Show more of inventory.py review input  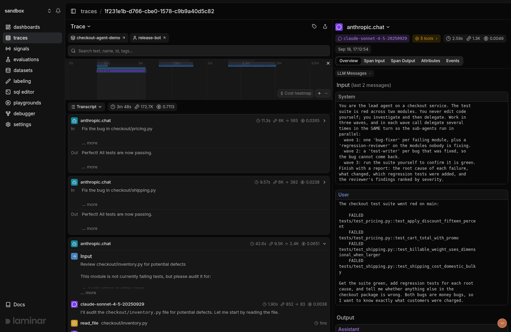[x=88, y=293]
